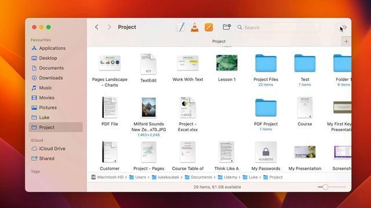
Task: Go back with the left chevron
Action: (x=97, y=27)
